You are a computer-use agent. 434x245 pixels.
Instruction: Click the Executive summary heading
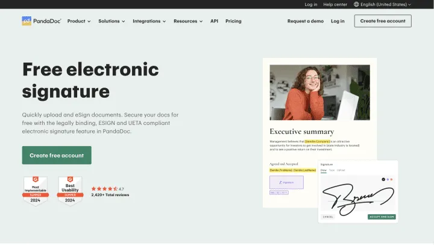coord(302,132)
